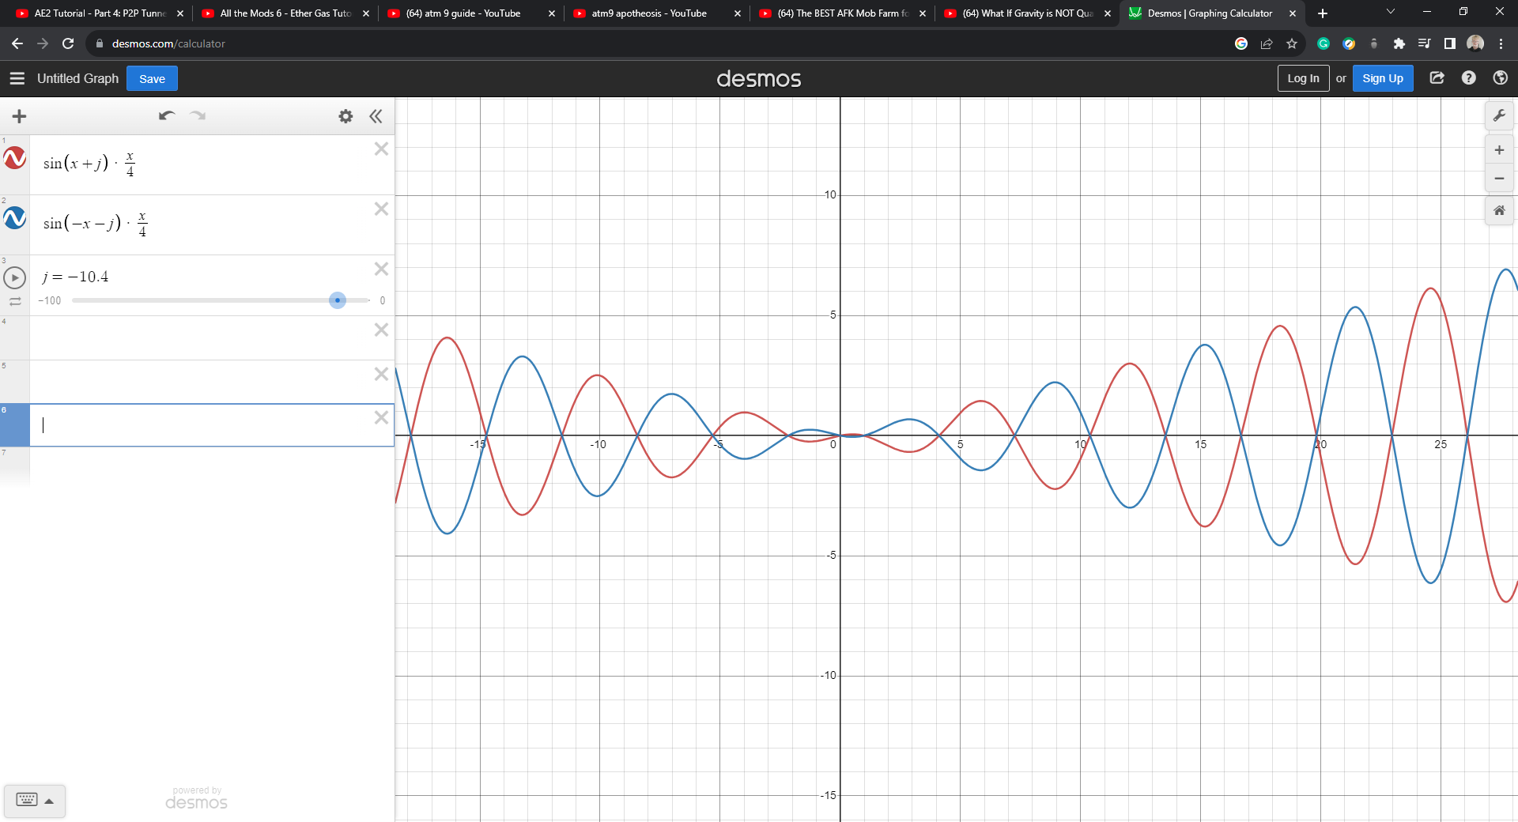Screen dimensions: 1518x822
Task: Toggle slider j animation loop mode
Action: [x=15, y=301]
